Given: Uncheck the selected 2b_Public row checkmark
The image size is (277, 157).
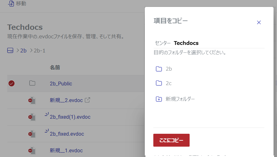Looking at the screenshot, I should click(11, 83).
